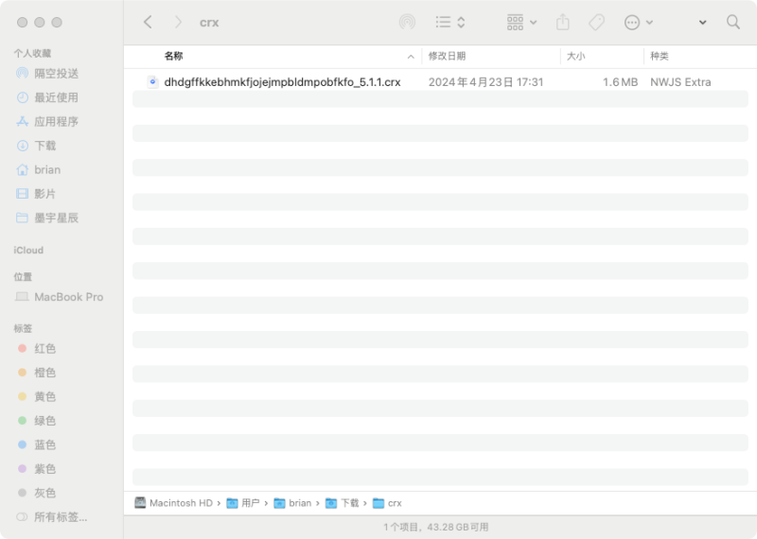The height and width of the screenshot is (539, 757).
Task: Open the grouping options dropdown
Action: coord(521,22)
